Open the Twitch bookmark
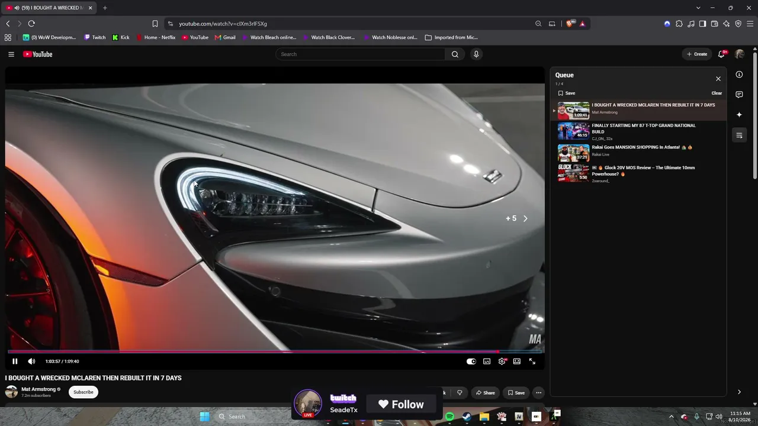The image size is (758, 426). pyautogui.click(x=95, y=37)
